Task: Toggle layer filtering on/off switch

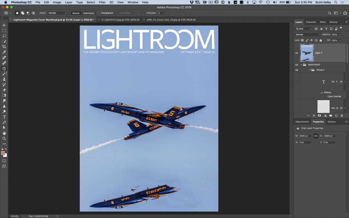Action: point(341,28)
